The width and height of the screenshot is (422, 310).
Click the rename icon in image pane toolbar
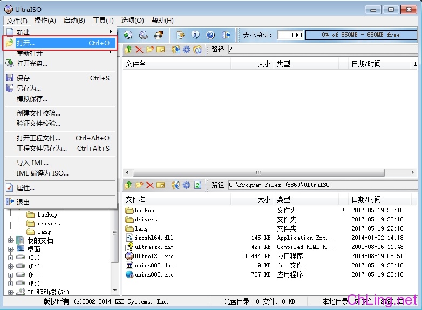161,50
